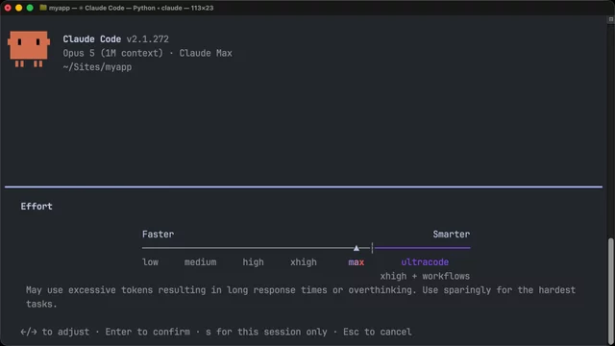Click the terminal vertical scrollbar thumb

coord(611,290)
